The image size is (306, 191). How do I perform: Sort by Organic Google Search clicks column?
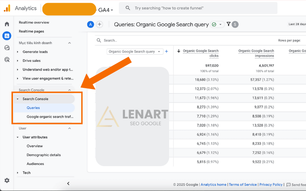(x=200, y=53)
